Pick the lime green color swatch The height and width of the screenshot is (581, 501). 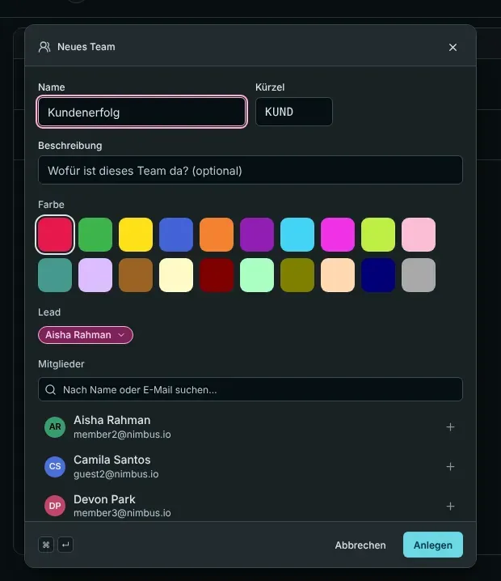[x=378, y=235]
